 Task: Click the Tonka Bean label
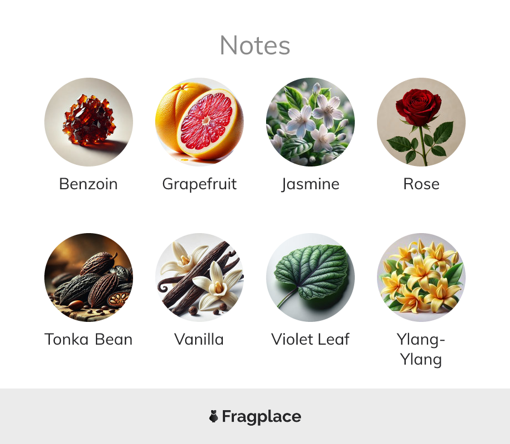(89, 340)
